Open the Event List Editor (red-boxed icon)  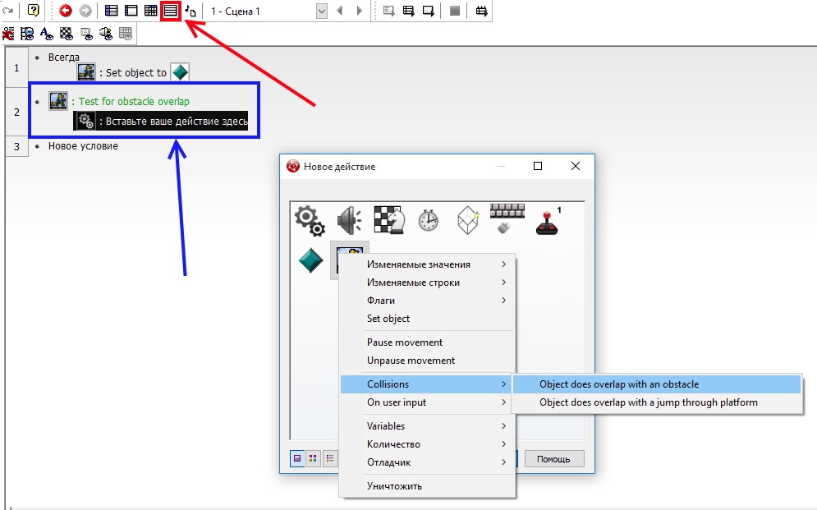[171, 11]
